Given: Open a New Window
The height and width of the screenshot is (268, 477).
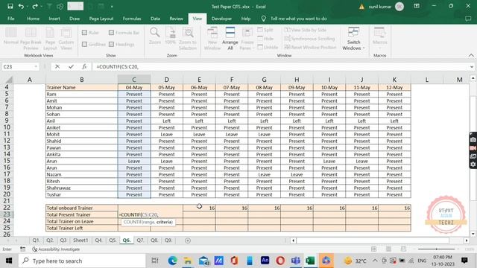Looking at the screenshot, I should [x=212, y=39].
